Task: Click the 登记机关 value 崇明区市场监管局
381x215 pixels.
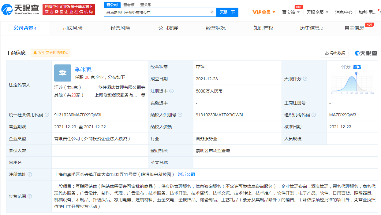Action: (213, 151)
